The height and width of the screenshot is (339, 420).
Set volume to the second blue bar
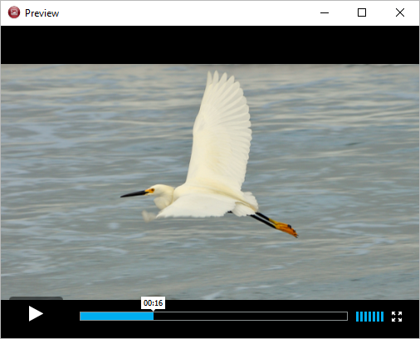[x=361, y=317]
